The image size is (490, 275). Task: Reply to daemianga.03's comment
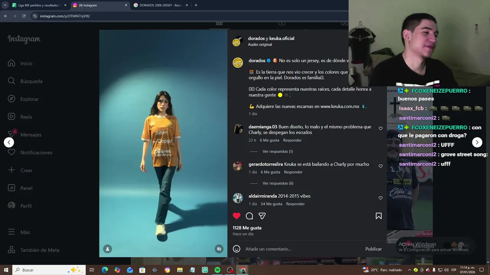[292, 140]
